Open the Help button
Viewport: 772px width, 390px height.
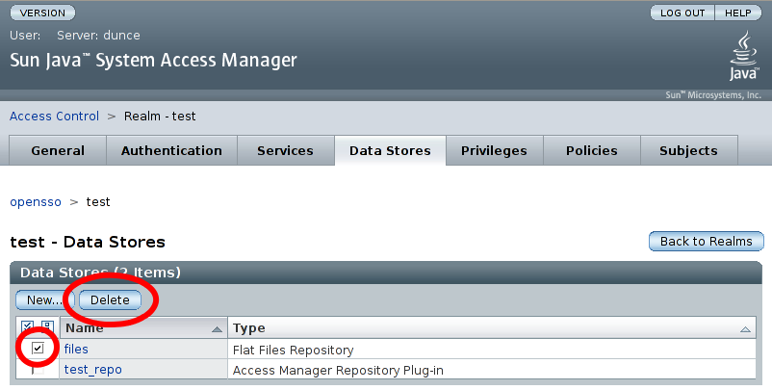coord(737,13)
